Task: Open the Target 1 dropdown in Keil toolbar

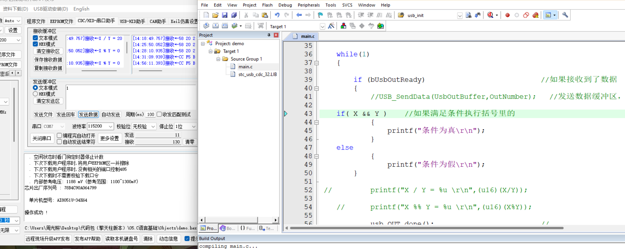Action: (x=322, y=26)
